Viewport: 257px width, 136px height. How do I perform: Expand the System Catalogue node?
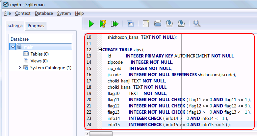[x=20, y=68]
